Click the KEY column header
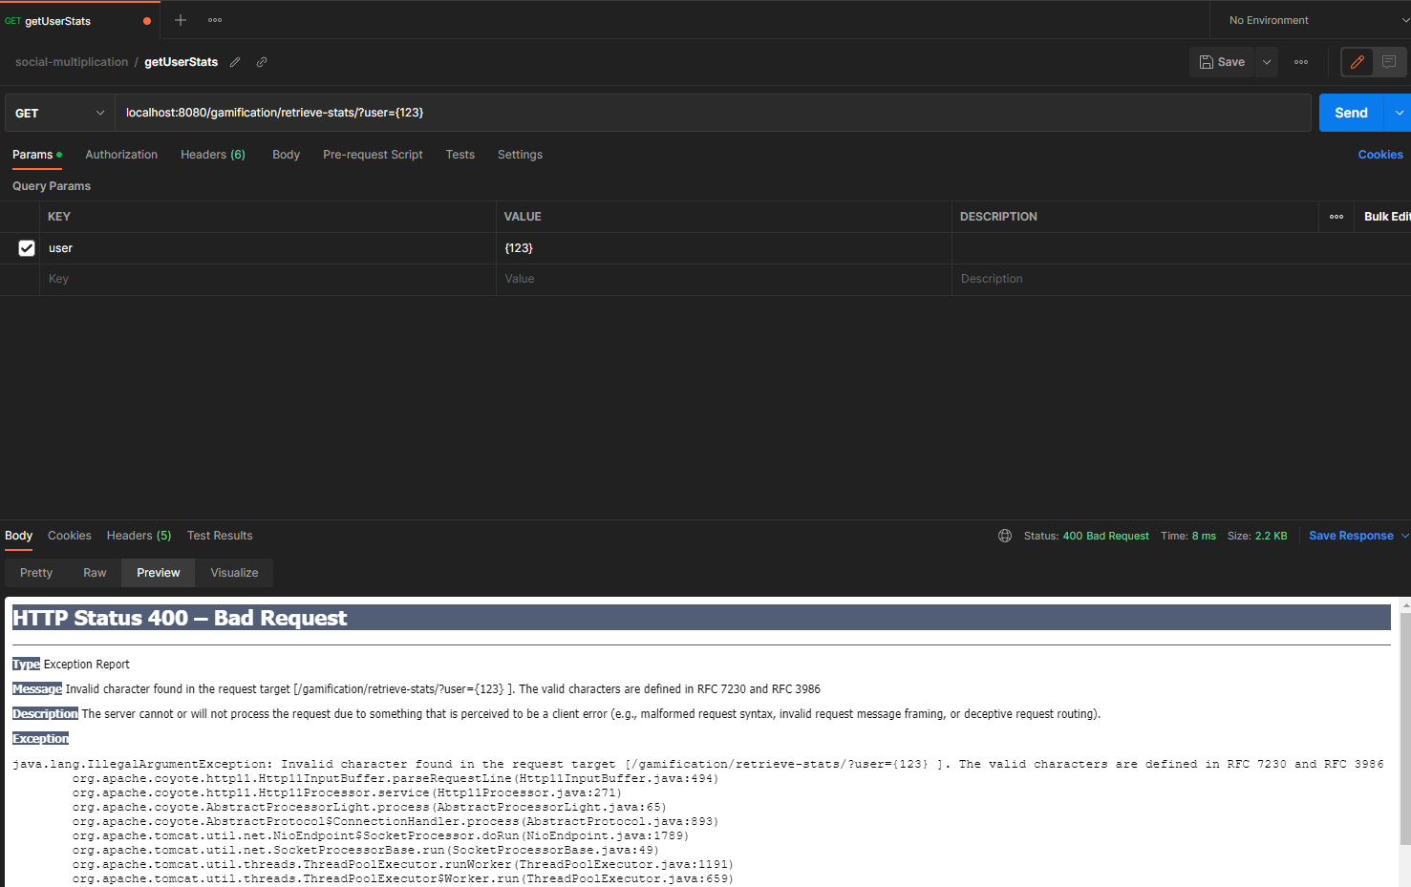Viewport: 1411px width, 887px height. click(59, 217)
